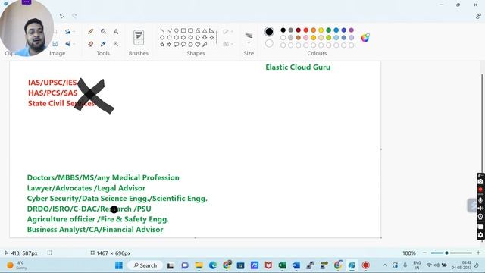The image size is (485, 273).
Task: Expand the Rotate dropdown arrow
Action: (x=74, y=32)
